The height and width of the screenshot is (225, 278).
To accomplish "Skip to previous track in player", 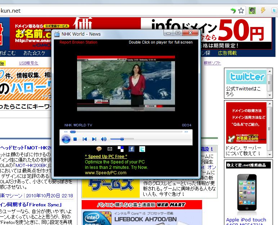I will [85, 139].
